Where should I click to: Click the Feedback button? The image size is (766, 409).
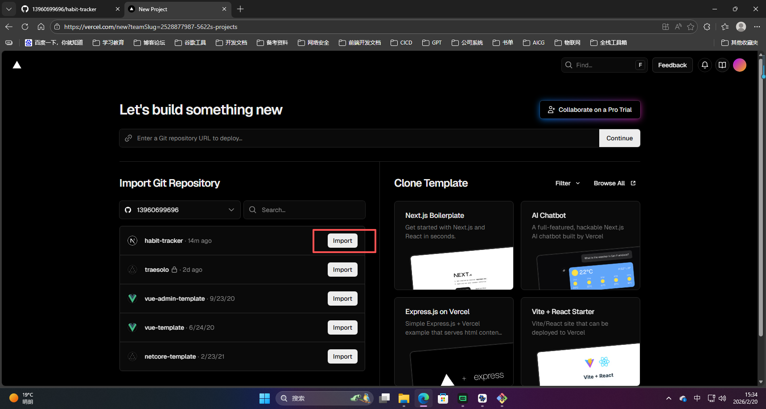[x=672, y=65]
